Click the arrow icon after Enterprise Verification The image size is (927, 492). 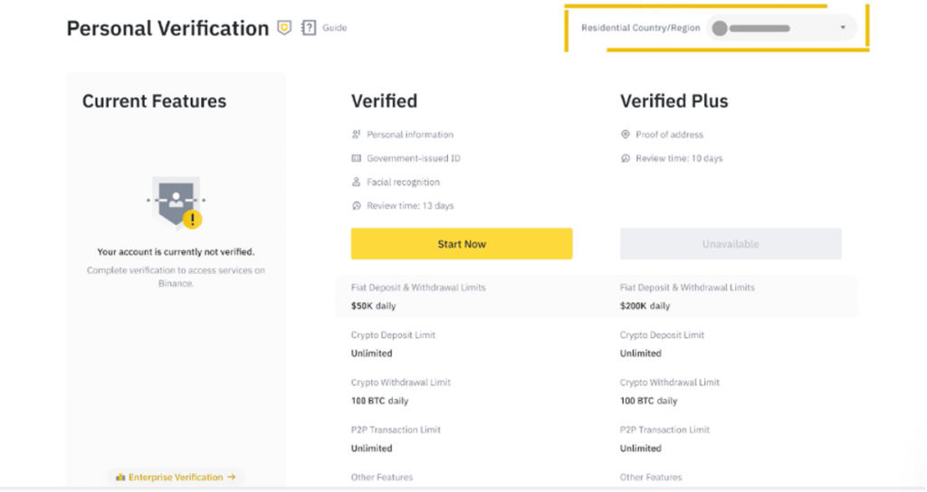(231, 478)
